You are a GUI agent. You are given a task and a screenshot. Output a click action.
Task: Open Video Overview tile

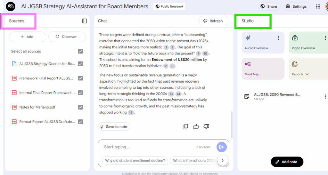click(x=306, y=42)
